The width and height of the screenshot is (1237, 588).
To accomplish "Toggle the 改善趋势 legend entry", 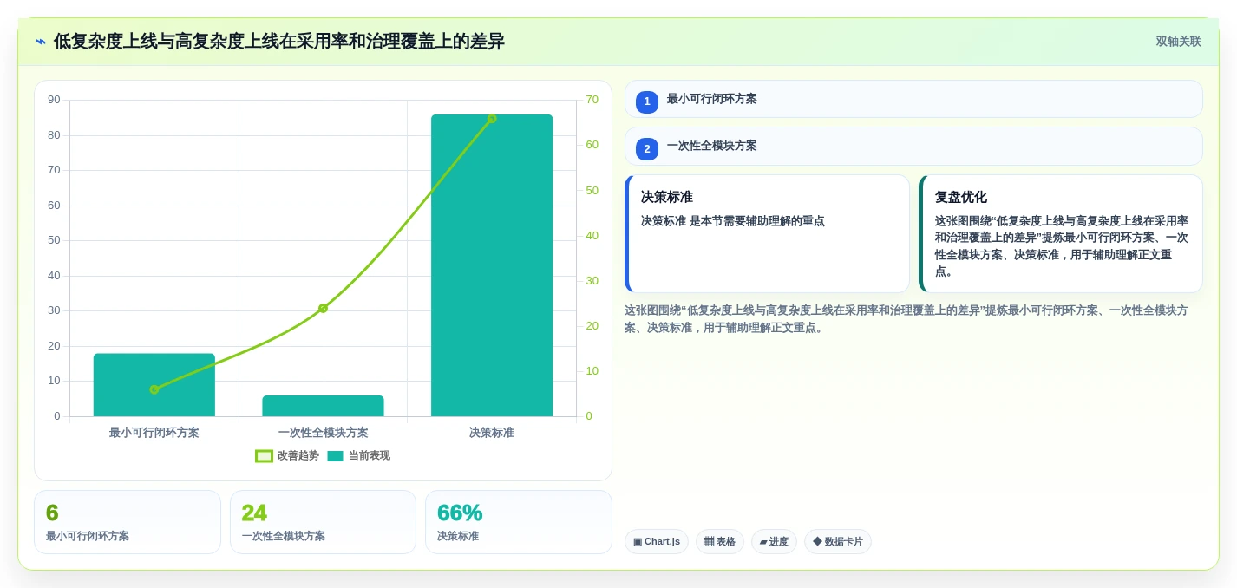I will [287, 455].
